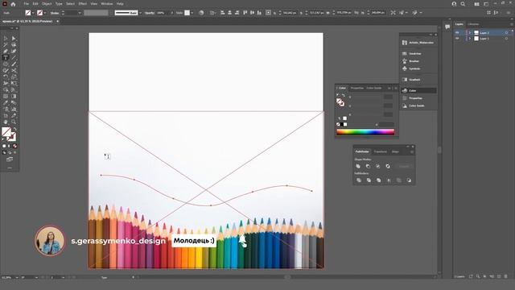The width and height of the screenshot is (515, 290).
Task: Select the Column Graph tool
Action: [14, 110]
